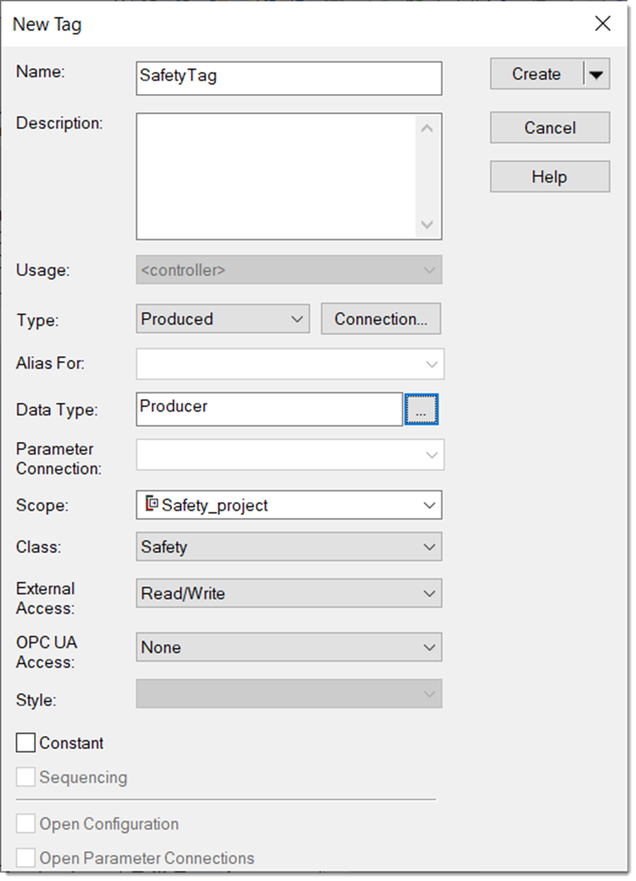Expand the External Access dropdown
Screen dimensions: 636x881
point(289,593)
